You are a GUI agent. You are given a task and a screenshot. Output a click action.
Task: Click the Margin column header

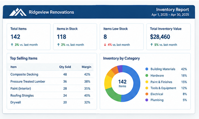coord(86,67)
